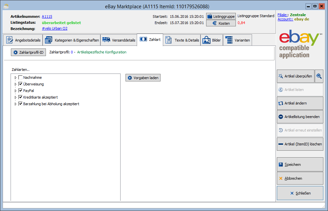Viewport: 328px width, 211px height.
Task: Click the überarbeitet gelistet status text
Action: point(61,23)
